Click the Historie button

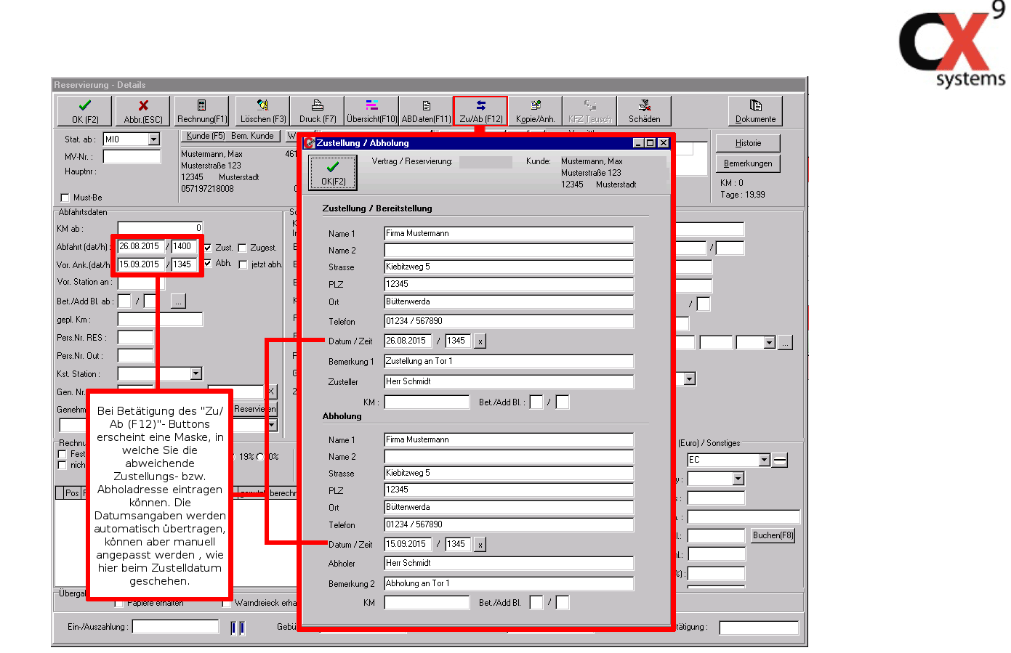[x=748, y=143]
